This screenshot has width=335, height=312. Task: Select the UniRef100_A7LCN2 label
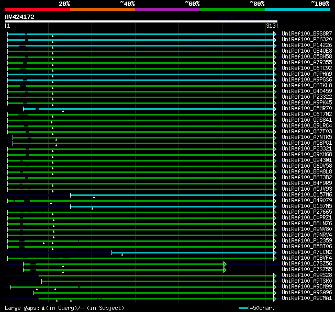coord(307,252)
